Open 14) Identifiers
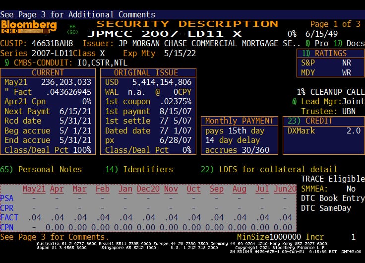 pyautogui.click(x=139, y=169)
